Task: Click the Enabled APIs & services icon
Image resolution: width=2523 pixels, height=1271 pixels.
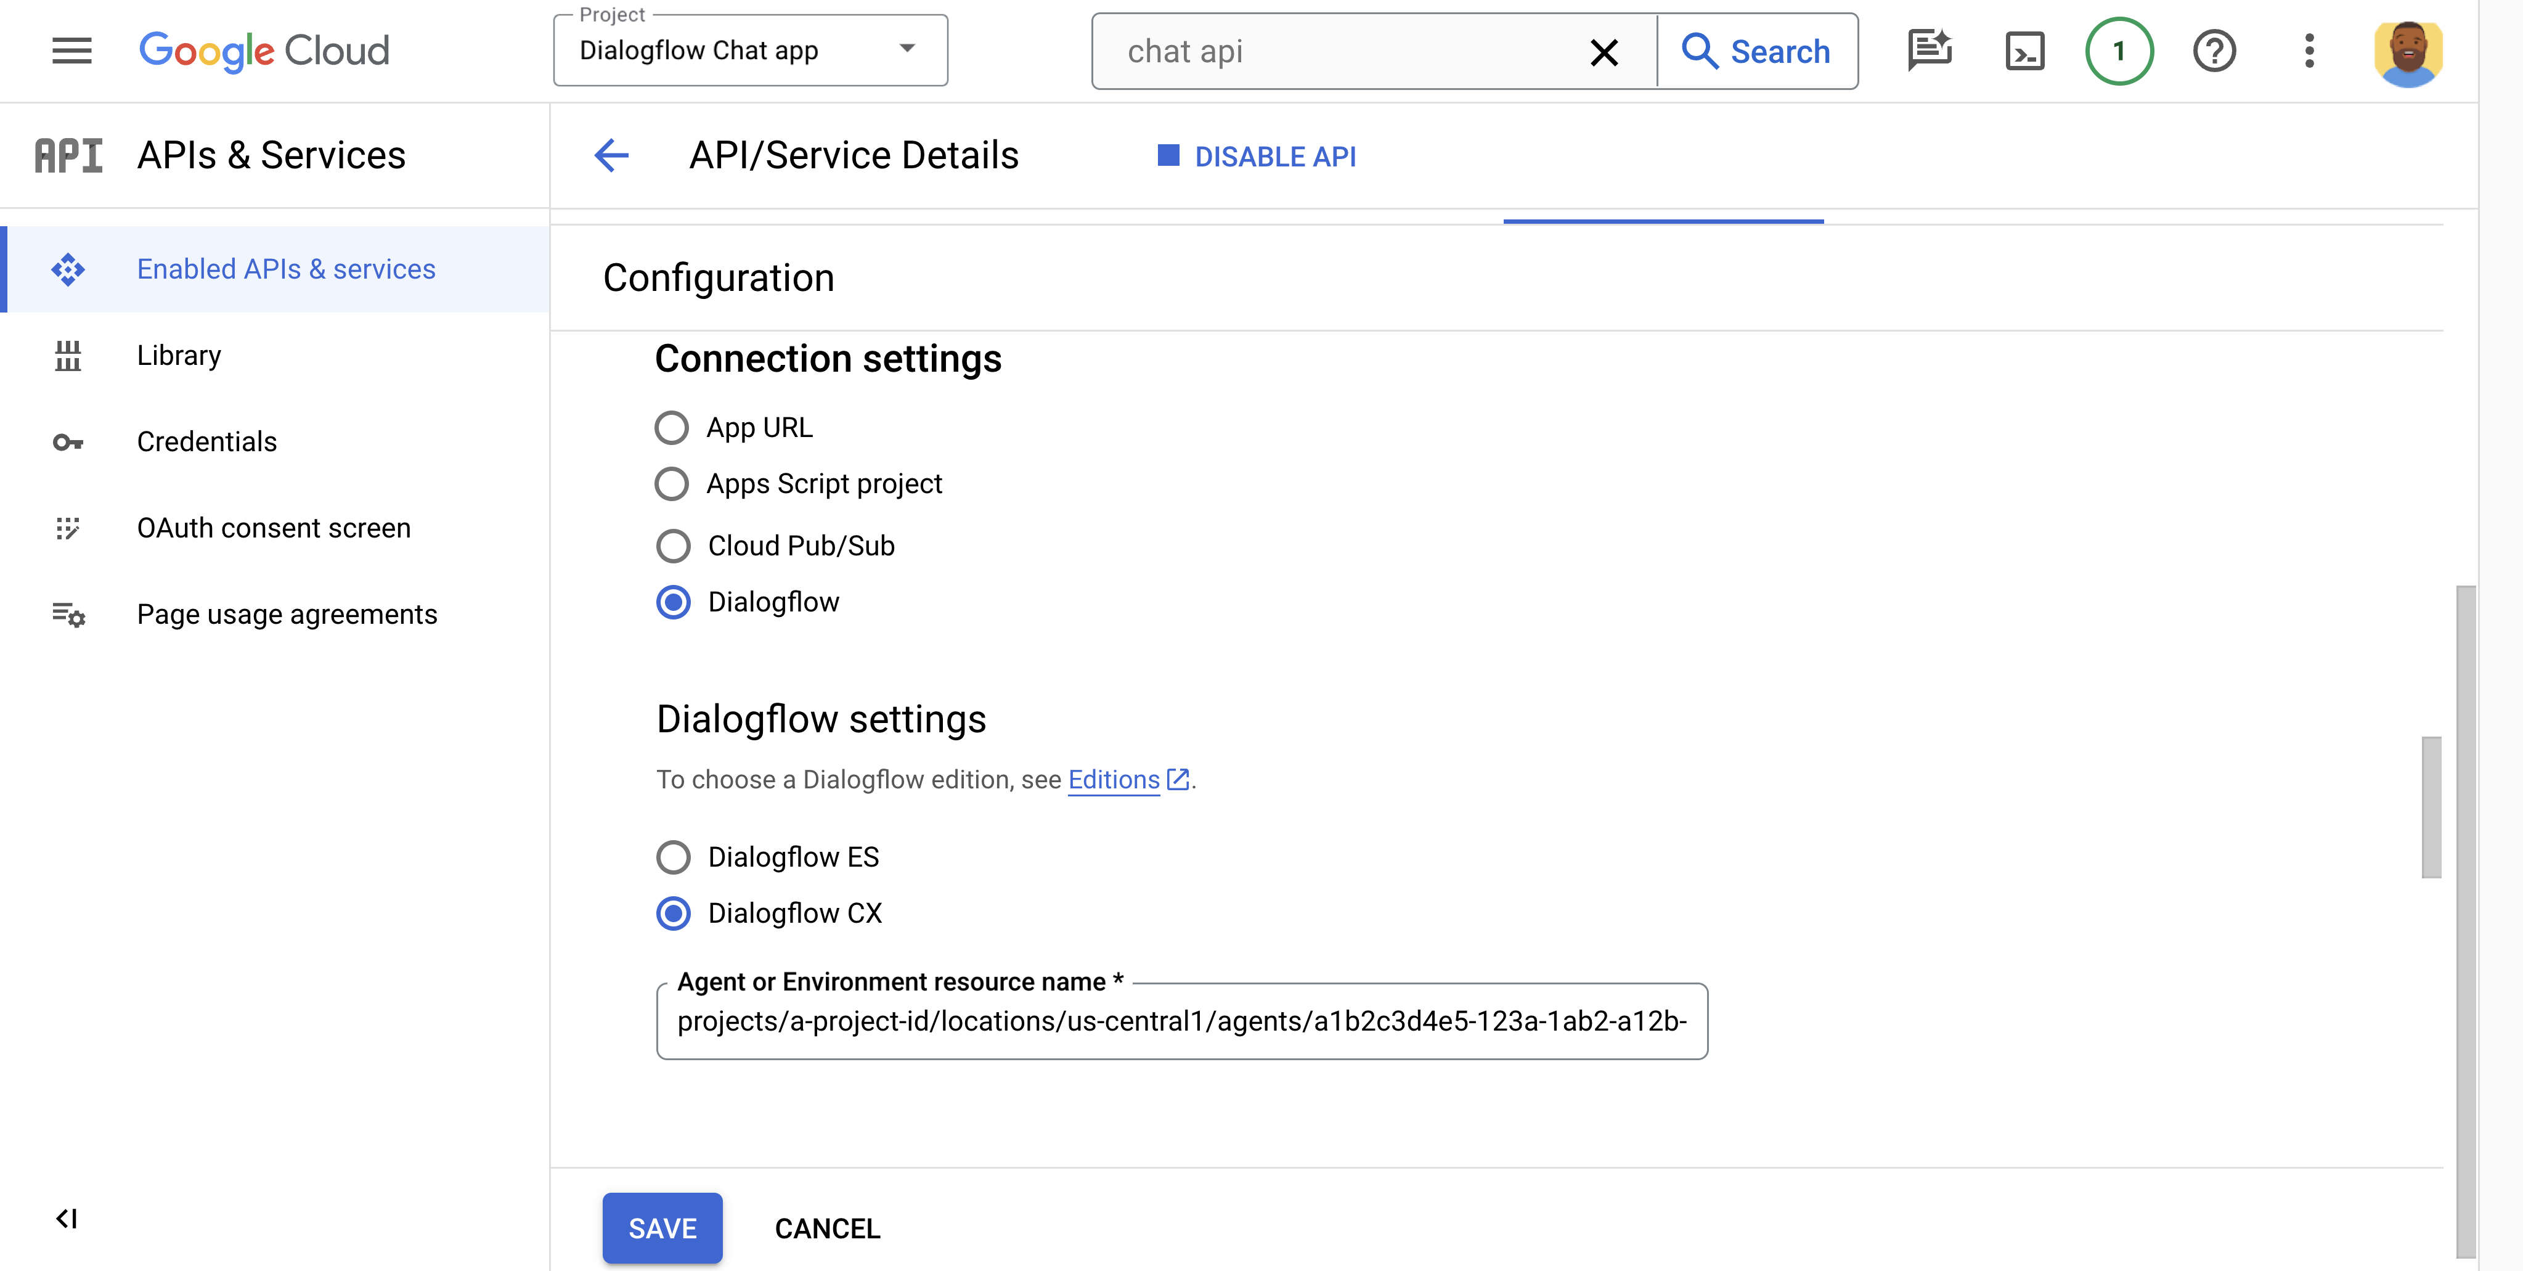Action: [x=68, y=268]
